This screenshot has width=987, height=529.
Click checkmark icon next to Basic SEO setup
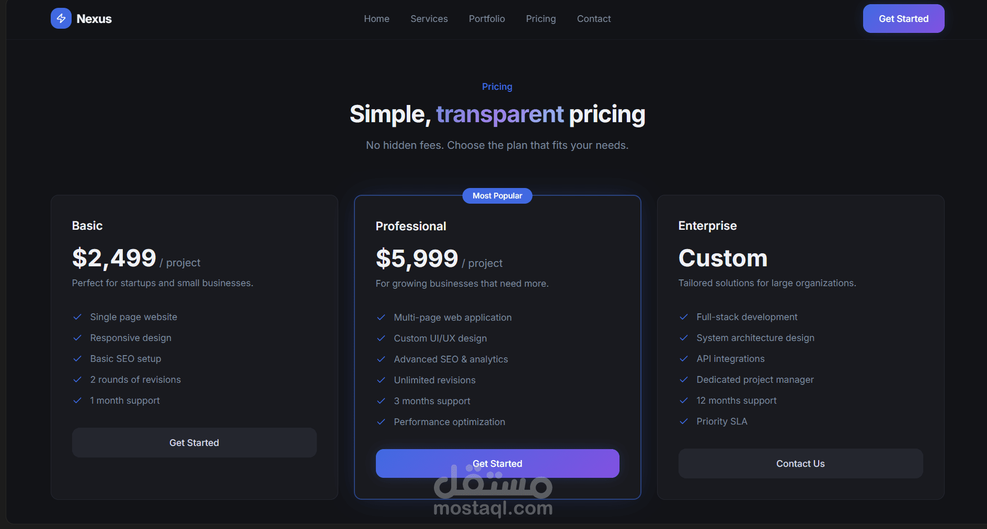pyautogui.click(x=77, y=359)
